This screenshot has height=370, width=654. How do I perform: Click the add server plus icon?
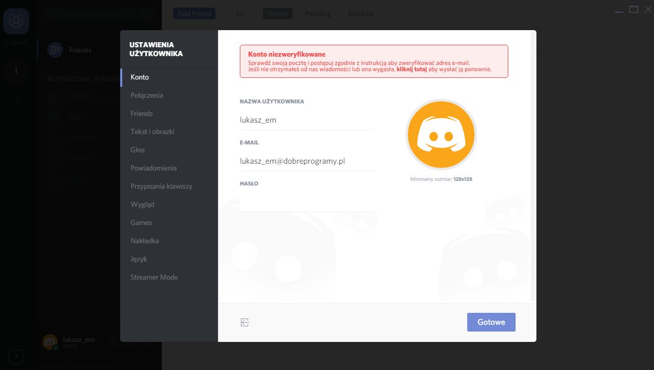coord(16,101)
